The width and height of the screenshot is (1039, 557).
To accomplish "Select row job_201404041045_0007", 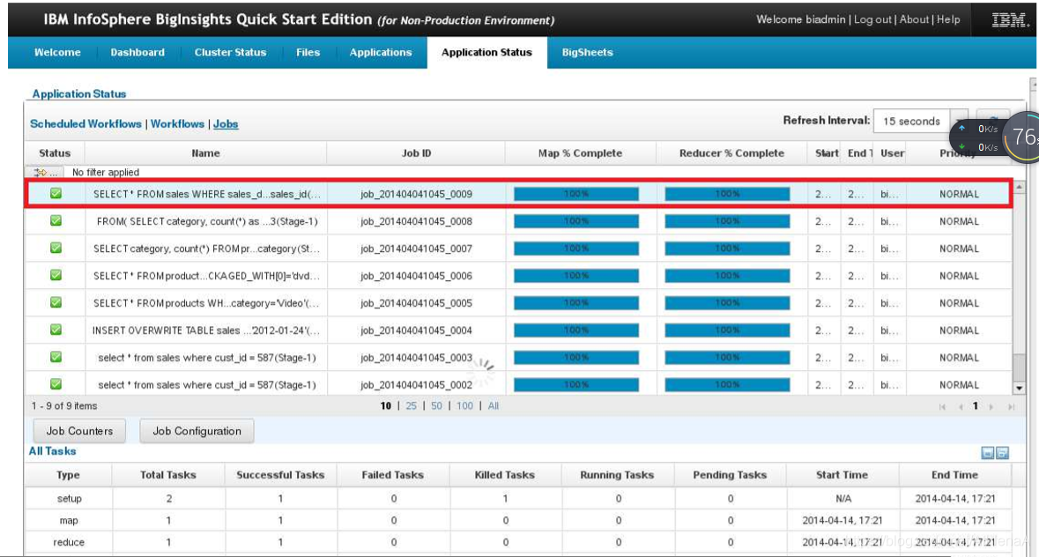I will coord(518,249).
